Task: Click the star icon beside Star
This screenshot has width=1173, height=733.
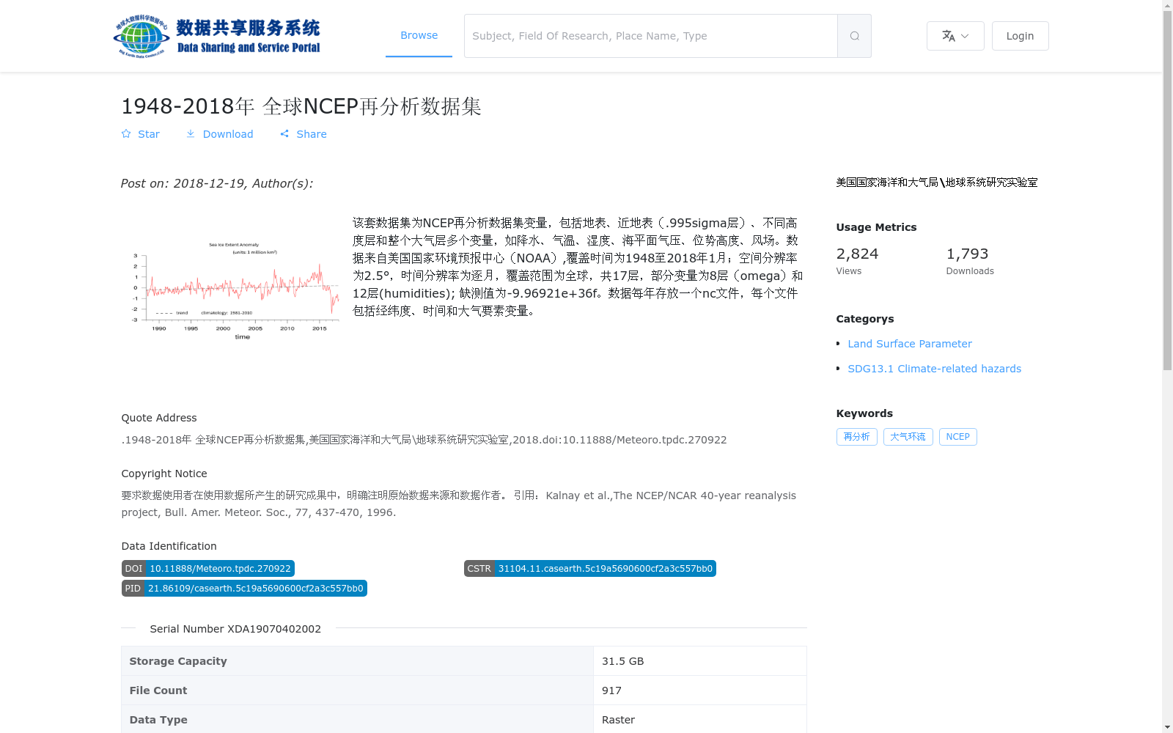Action: click(x=126, y=134)
